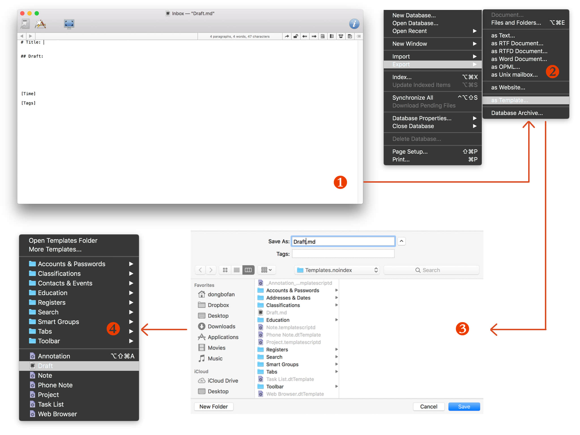
Task: Click the Save button
Action: [464, 406]
